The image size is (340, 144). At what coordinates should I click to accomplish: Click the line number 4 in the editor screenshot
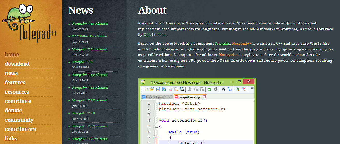pos(149,120)
